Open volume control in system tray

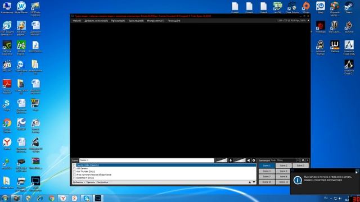click(x=340, y=198)
